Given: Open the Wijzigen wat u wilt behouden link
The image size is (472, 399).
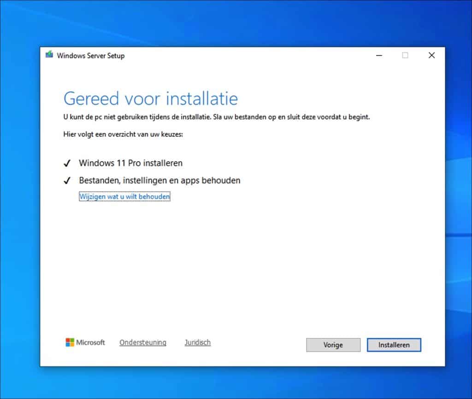Looking at the screenshot, I should [125, 197].
